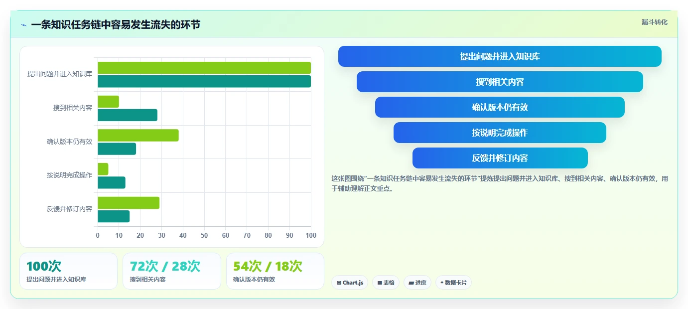Click the y-axis label 反馈并修订内容

tap(70, 209)
